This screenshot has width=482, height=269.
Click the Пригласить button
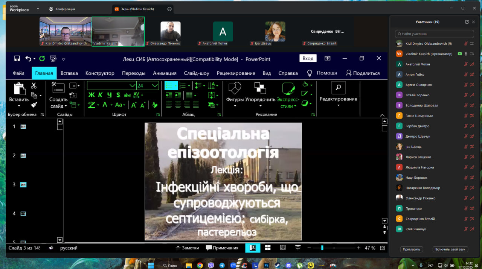412,249
